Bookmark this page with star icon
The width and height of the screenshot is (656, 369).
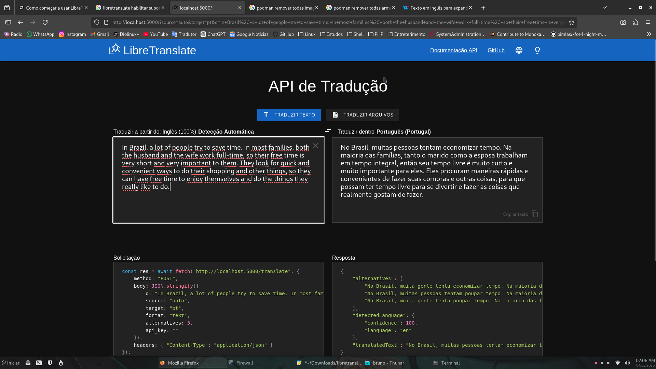pos(572,23)
